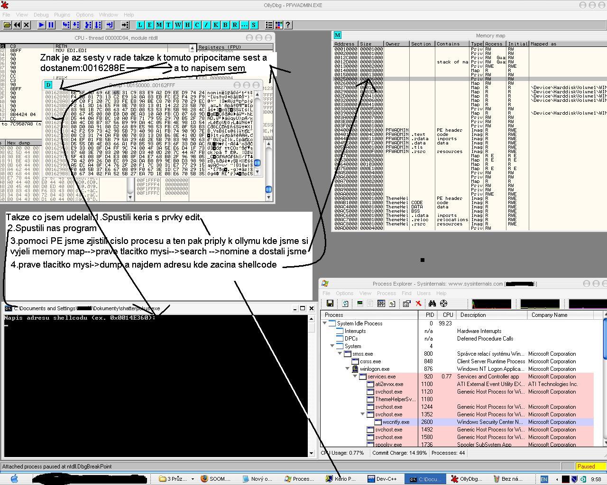Select csrss.exe process row
The image size is (607, 485).
click(x=457, y=361)
